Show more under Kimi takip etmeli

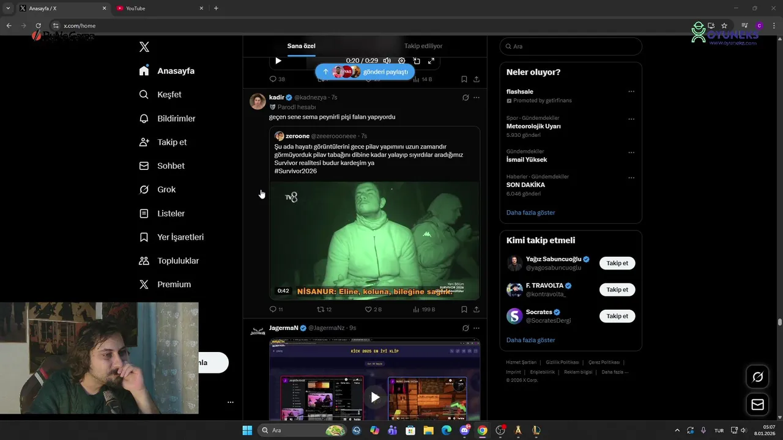coord(530,340)
